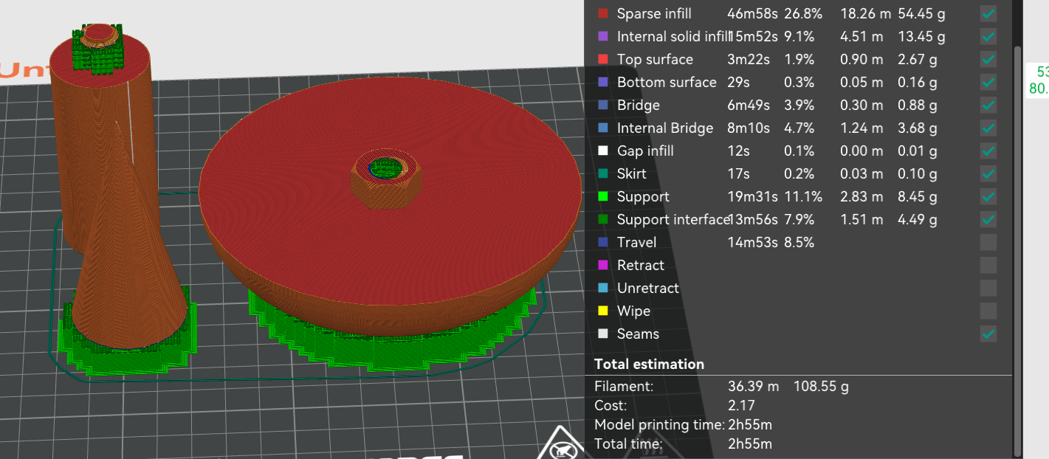Click the Total time value
The width and height of the screenshot is (1049, 459).
[750, 444]
